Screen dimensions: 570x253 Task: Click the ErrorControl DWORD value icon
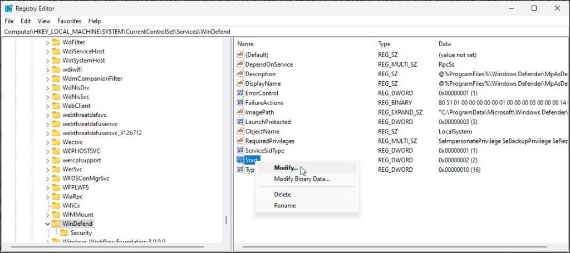pyautogui.click(x=240, y=93)
